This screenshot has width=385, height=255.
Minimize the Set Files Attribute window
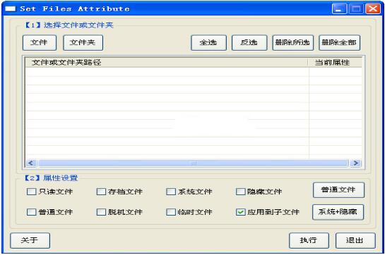coord(339,9)
